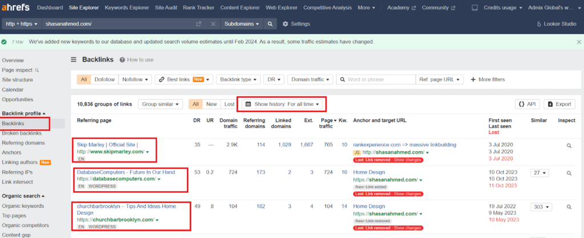Viewport: 584px width, 238px height.
Task: Open Subdomains mode dropdown
Action: (x=242, y=24)
